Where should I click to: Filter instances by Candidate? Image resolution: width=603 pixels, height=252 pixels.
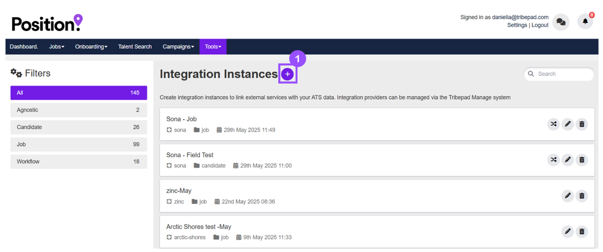pyautogui.click(x=79, y=127)
